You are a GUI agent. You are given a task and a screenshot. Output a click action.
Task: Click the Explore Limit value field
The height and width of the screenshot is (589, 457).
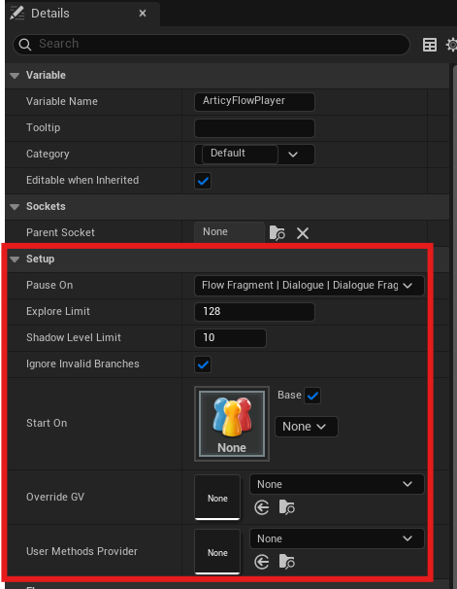click(x=254, y=312)
